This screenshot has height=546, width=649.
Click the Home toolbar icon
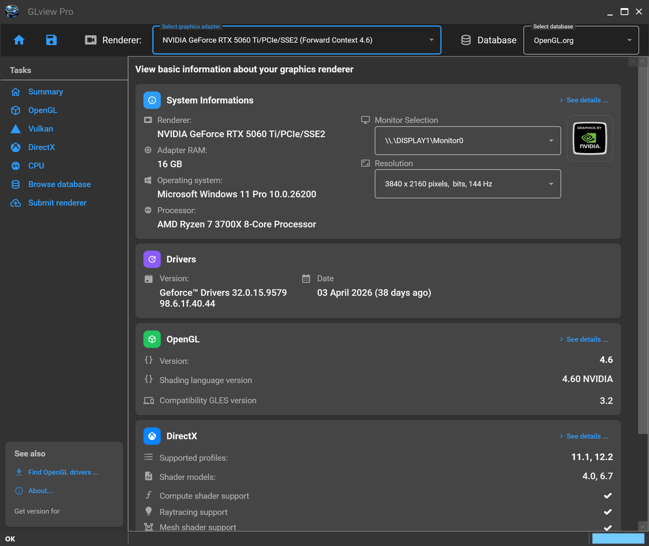pyautogui.click(x=19, y=40)
